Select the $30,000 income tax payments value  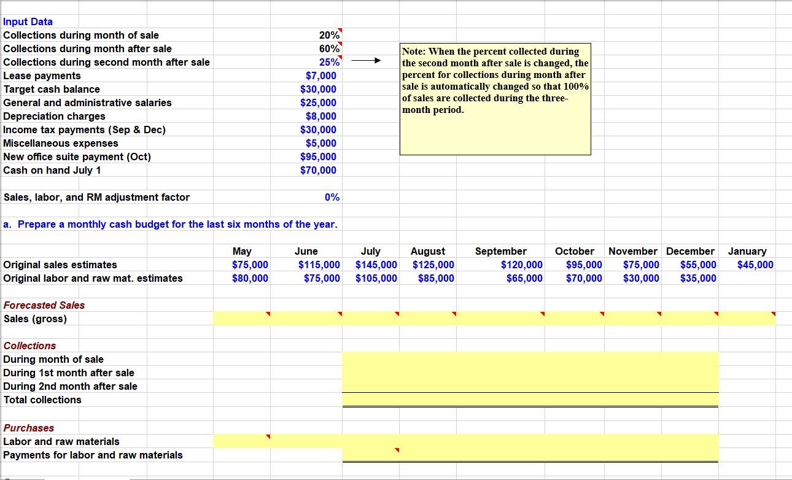(318, 130)
